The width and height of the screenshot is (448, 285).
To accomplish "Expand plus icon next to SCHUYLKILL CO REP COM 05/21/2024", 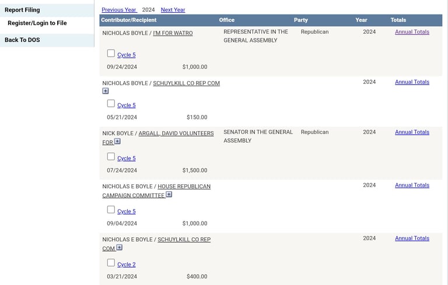I will [x=106, y=91].
